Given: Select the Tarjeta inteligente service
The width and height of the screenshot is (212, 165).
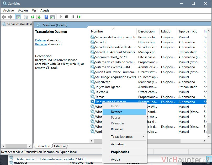Looking at the screenshot, I should point(148,87).
